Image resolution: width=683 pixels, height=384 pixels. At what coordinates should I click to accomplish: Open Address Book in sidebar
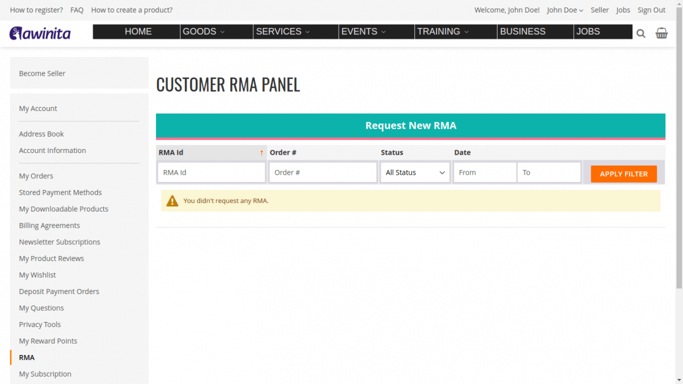[x=42, y=134]
